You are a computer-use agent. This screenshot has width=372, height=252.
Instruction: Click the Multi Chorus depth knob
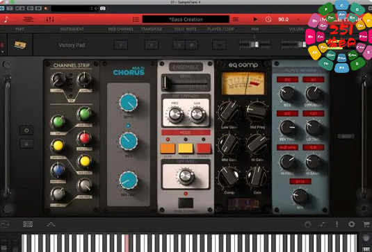coord(129,103)
